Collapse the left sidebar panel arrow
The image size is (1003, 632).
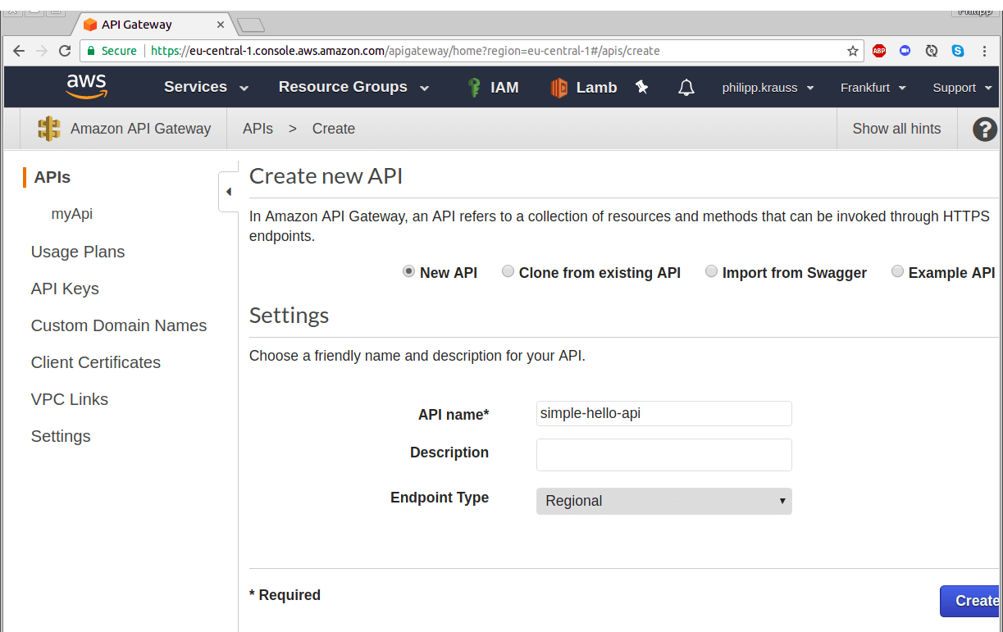[x=228, y=192]
